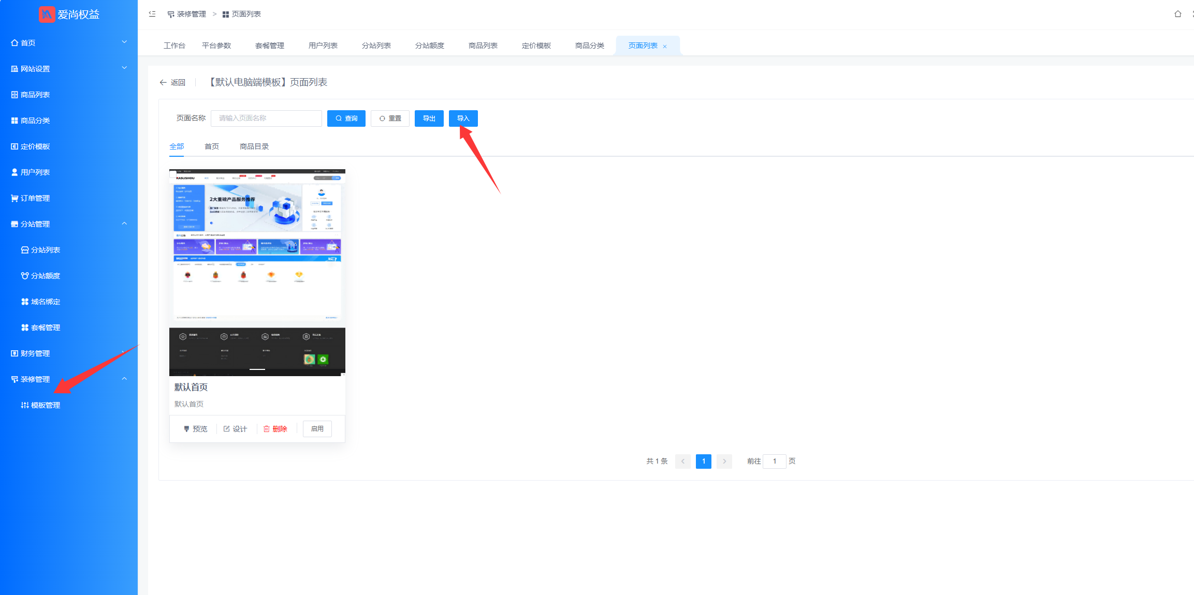Click the 导入 import button

(x=463, y=118)
